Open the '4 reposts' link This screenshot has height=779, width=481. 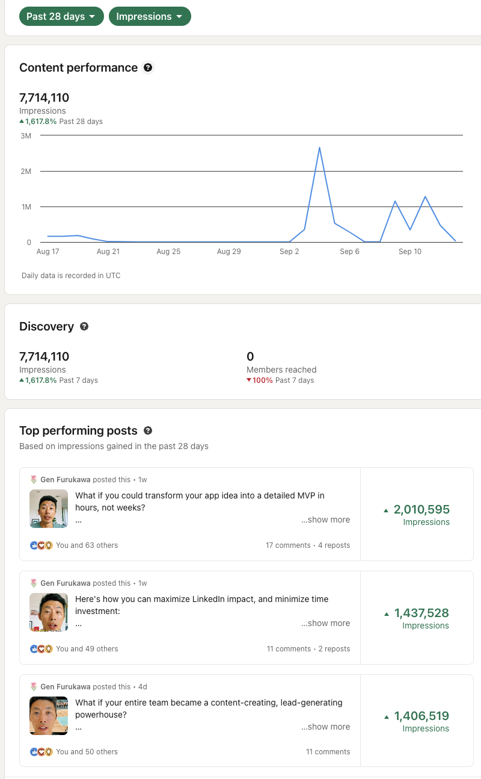(x=334, y=545)
